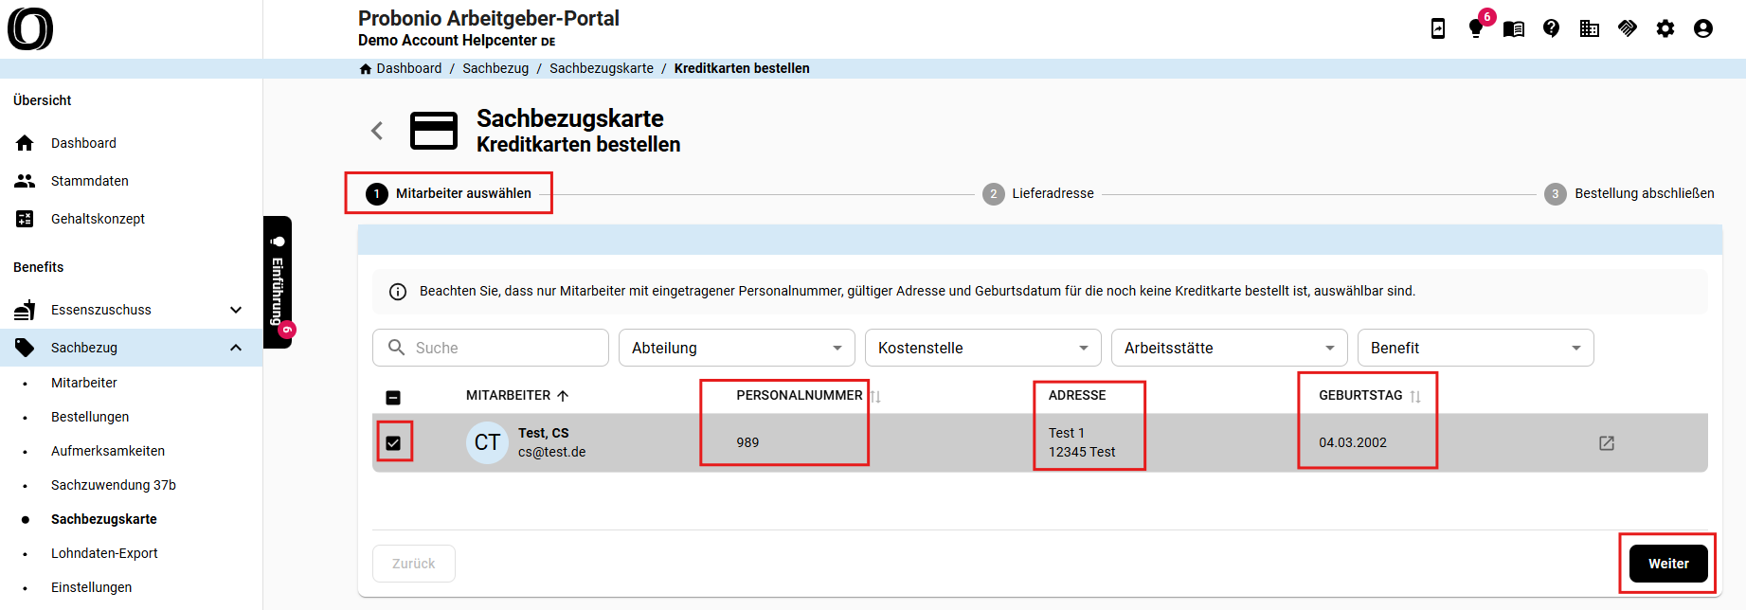Uncheck the checkbox for employee Test, CS
Screen dimensions: 1746x610
pos(393,442)
